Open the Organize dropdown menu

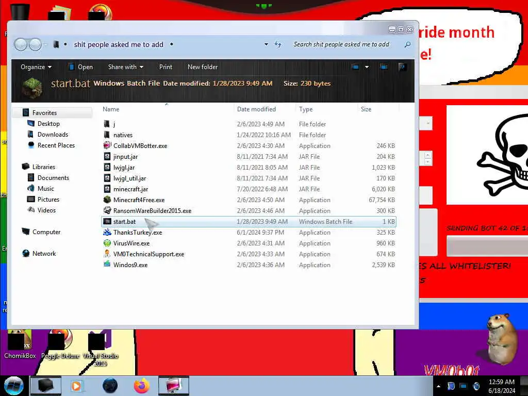coord(36,67)
